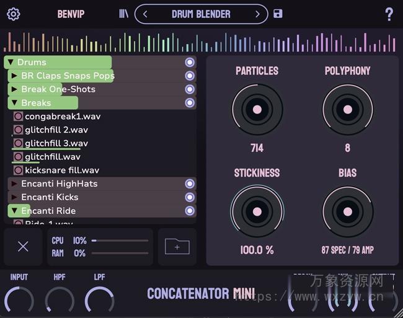Save preset with the floppy disk icon
Screen dimensions: 403x318
[278, 14]
